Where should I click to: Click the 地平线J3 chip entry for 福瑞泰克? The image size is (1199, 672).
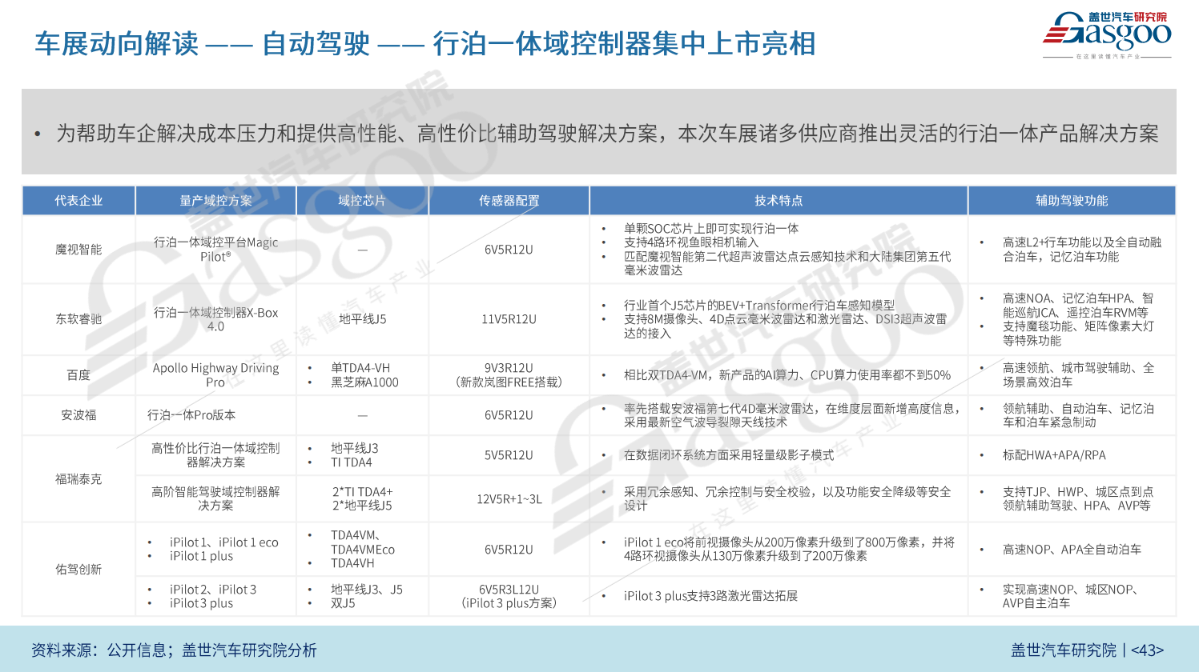click(355, 449)
